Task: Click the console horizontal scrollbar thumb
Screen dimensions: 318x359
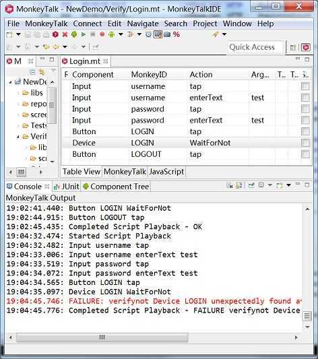Action: (x=102, y=337)
